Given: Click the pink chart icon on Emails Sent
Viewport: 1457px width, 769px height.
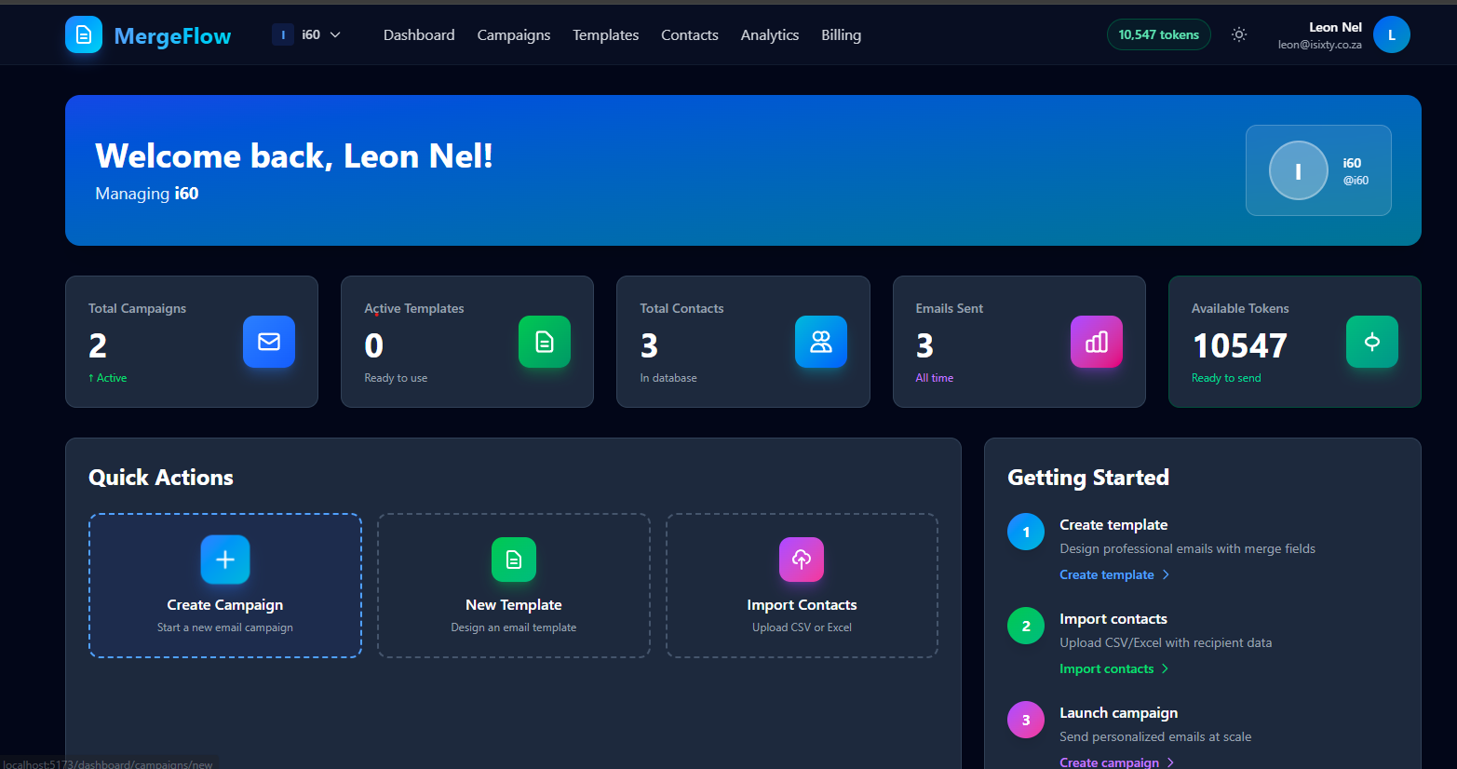Looking at the screenshot, I should tap(1096, 342).
